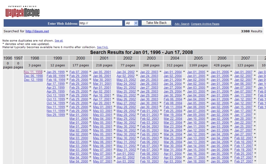Select the May 23, 2002 archive link

(126, 80)
